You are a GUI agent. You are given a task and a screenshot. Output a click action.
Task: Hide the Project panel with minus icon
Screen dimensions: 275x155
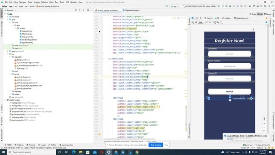coord(92,10)
